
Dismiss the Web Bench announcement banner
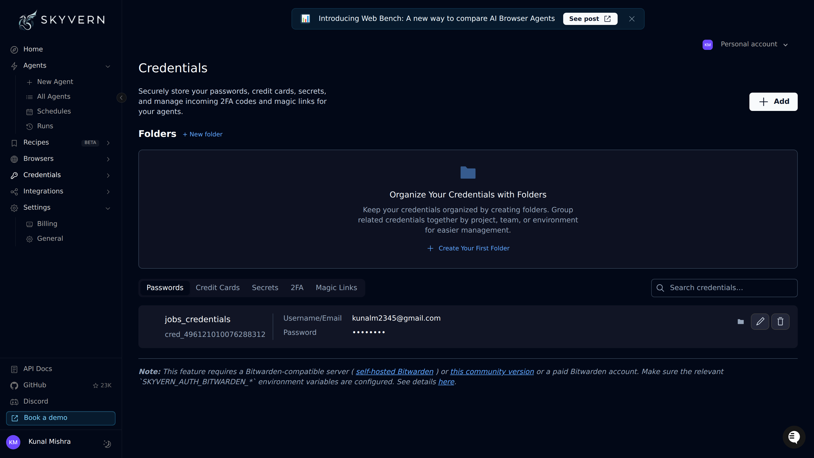[632, 19]
